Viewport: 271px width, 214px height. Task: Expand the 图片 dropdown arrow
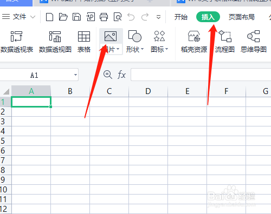[x=118, y=49]
